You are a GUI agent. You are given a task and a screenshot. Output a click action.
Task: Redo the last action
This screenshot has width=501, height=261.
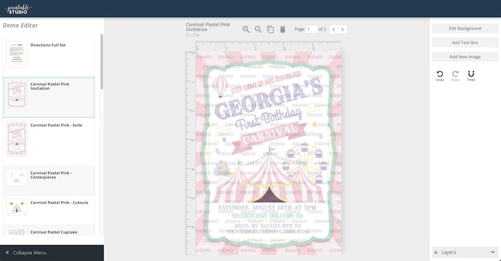point(456,76)
